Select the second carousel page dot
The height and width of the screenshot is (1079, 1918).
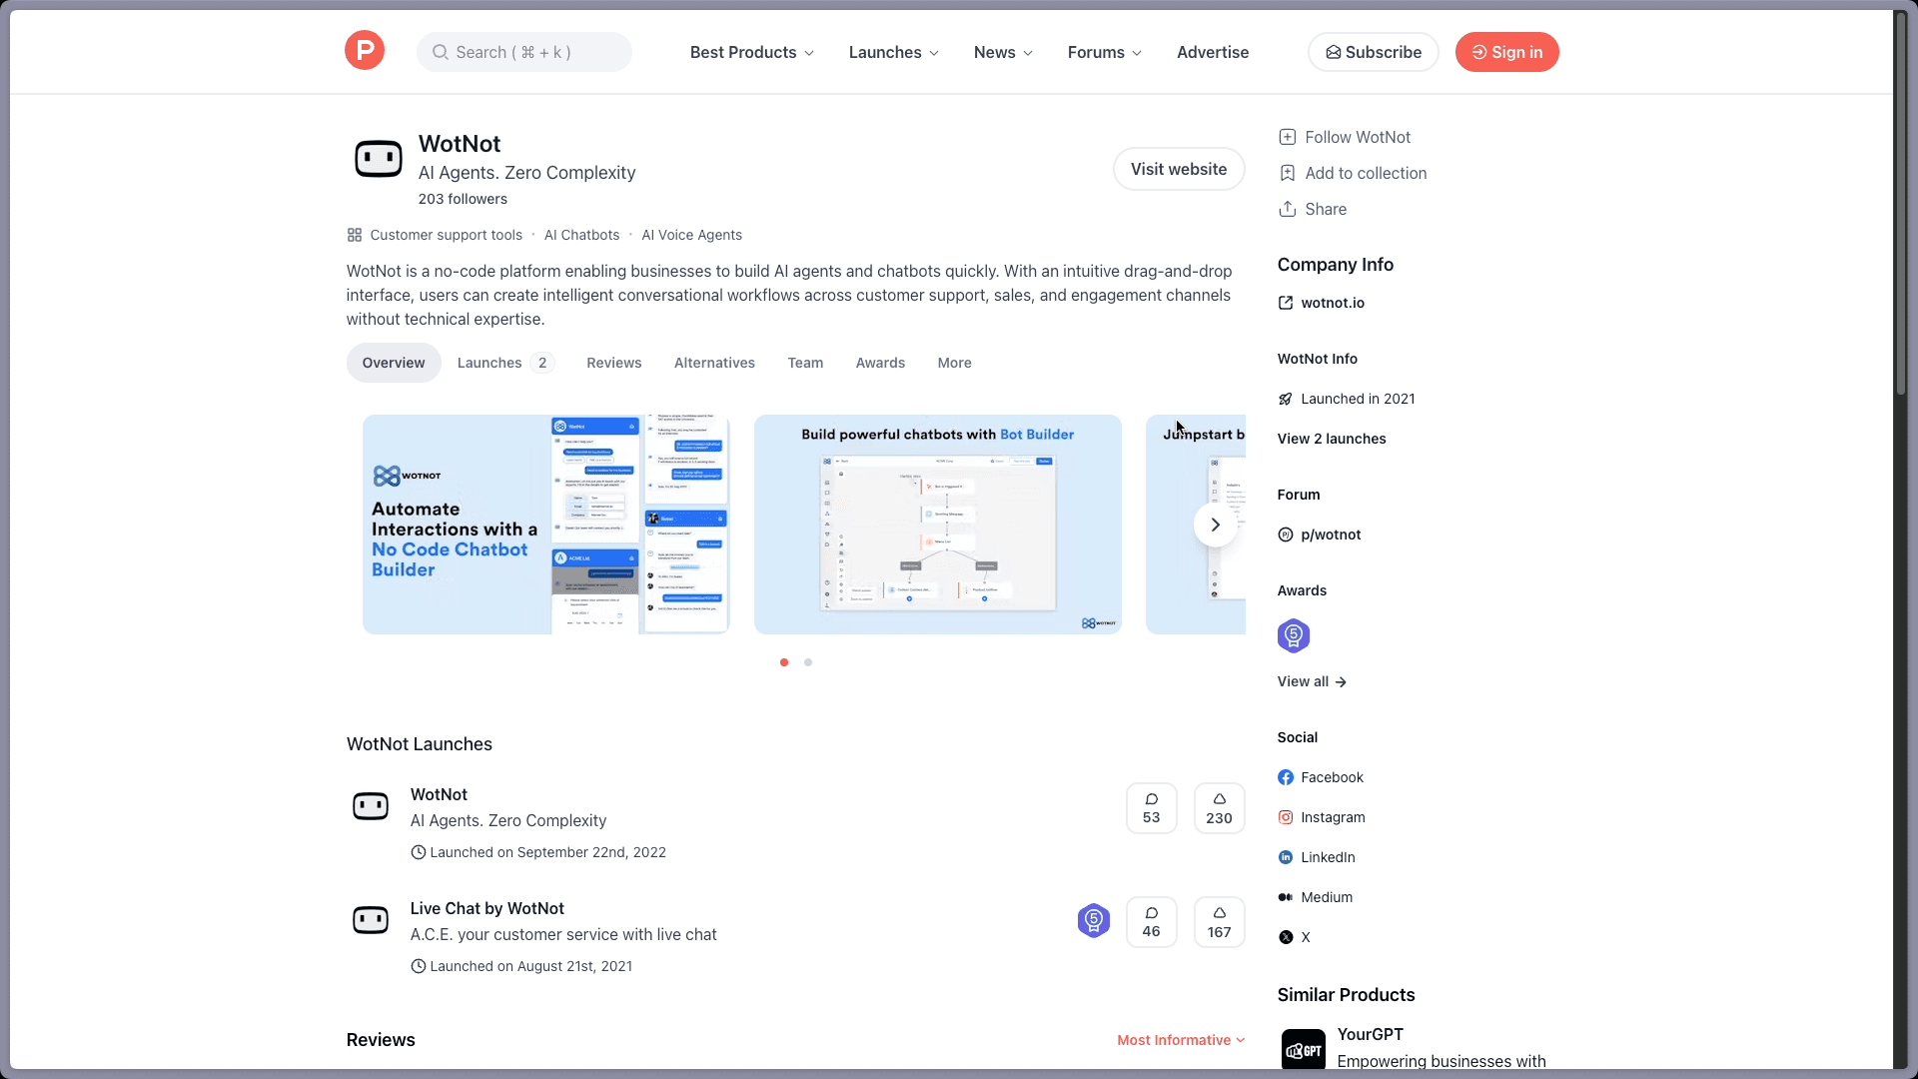[808, 662]
